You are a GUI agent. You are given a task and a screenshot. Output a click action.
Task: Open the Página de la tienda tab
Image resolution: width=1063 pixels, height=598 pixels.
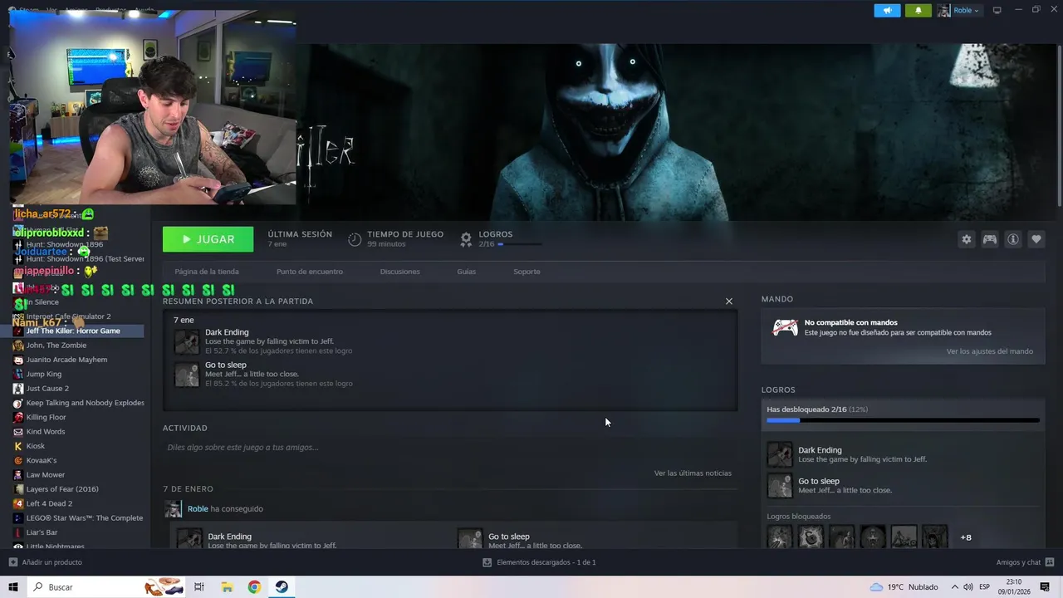tap(207, 272)
